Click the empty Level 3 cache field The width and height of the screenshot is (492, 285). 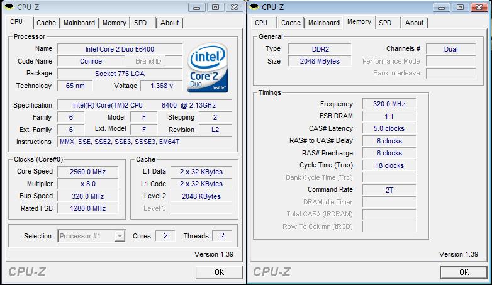pos(201,208)
